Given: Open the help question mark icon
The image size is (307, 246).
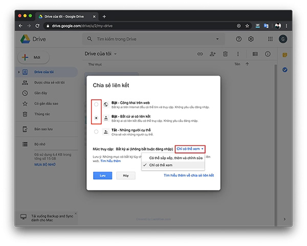Looking at the screenshot, I should click(238, 39).
